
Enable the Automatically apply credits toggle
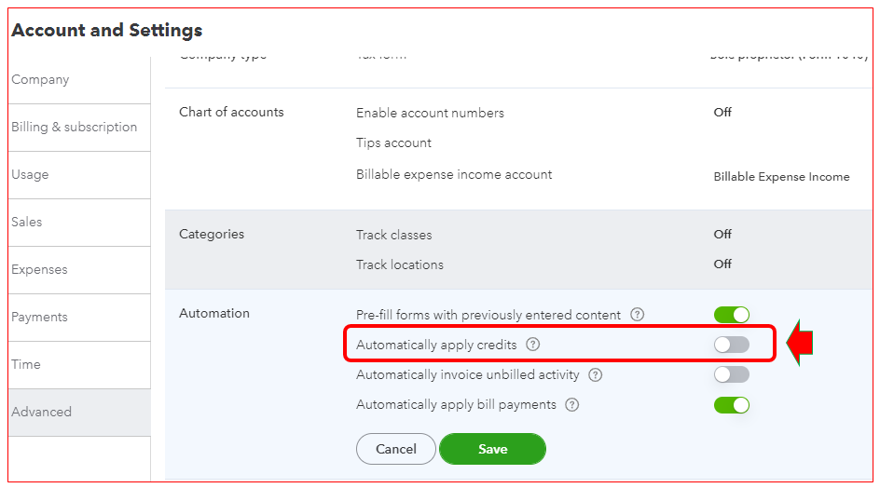coord(732,345)
